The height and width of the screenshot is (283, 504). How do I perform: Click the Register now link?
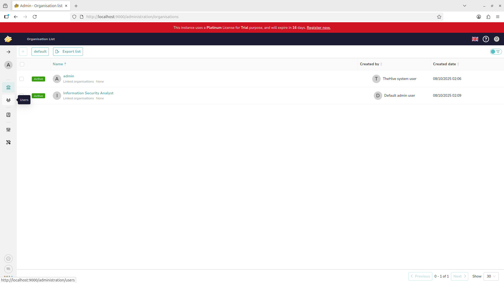318,28
